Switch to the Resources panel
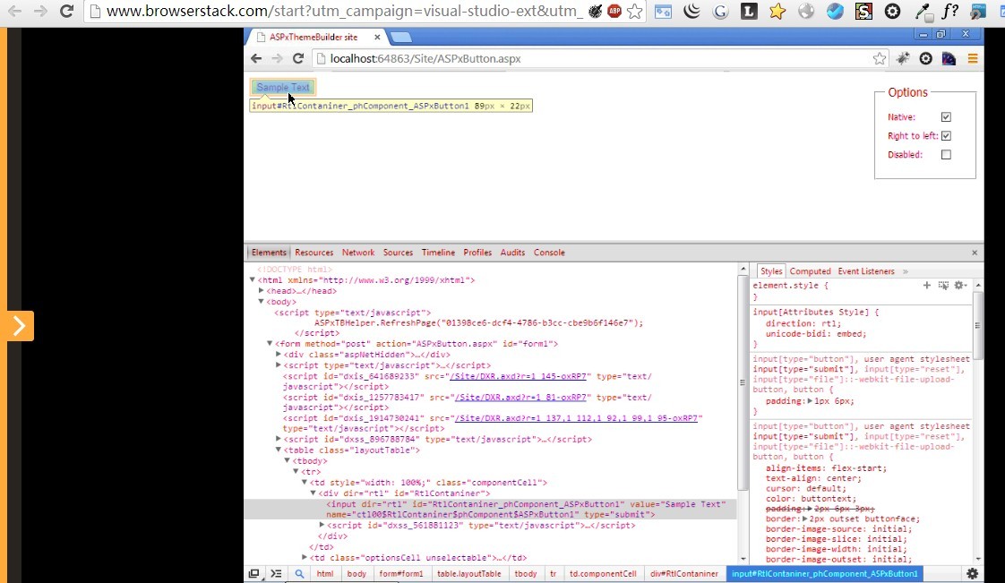Image resolution: width=1005 pixels, height=583 pixels. tap(314, 253)
